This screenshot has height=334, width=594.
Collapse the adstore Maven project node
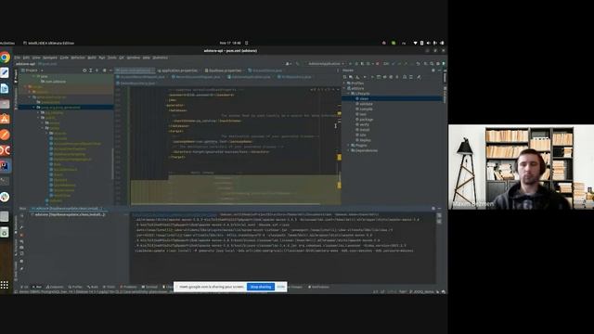[x=344, y=88]
